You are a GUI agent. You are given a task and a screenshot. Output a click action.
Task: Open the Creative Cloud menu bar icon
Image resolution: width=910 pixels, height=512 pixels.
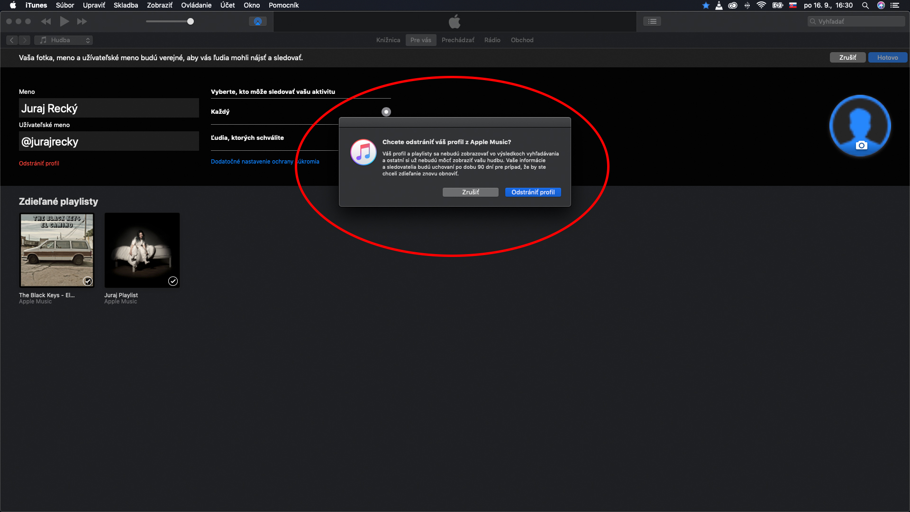coord(733,5)
